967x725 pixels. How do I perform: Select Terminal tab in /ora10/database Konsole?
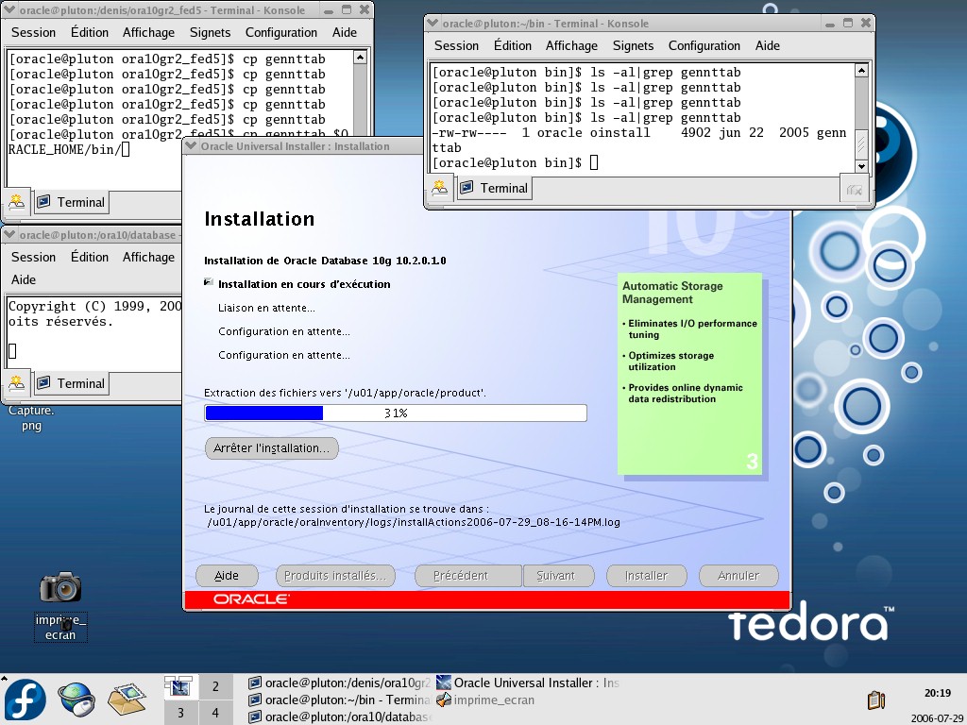click(71, 383)
